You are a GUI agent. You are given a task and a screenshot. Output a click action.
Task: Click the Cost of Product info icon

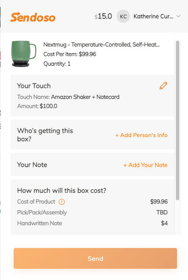click(62, 202)
